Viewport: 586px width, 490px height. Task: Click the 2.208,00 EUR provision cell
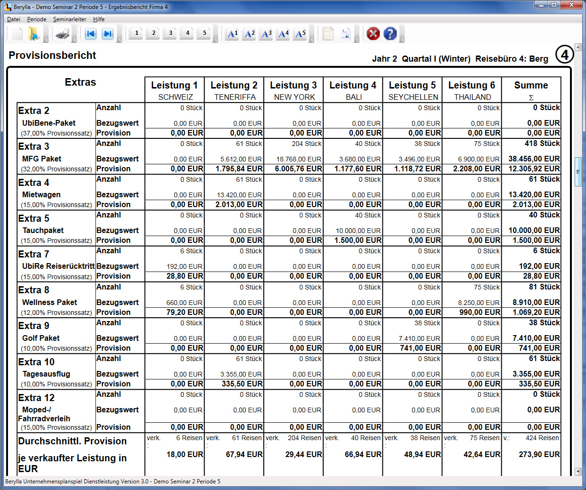point(477,169)
